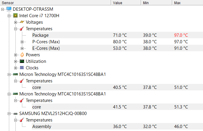Click the Assembly min value 32.0 °C
The width and height of the screenshot is (203, 131).
150,126
